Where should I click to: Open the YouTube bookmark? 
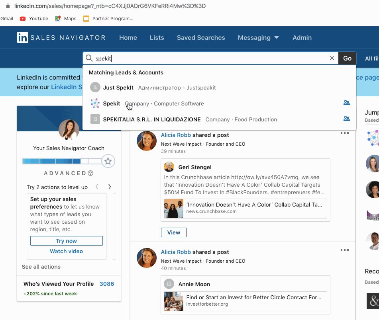click(34, 19)
